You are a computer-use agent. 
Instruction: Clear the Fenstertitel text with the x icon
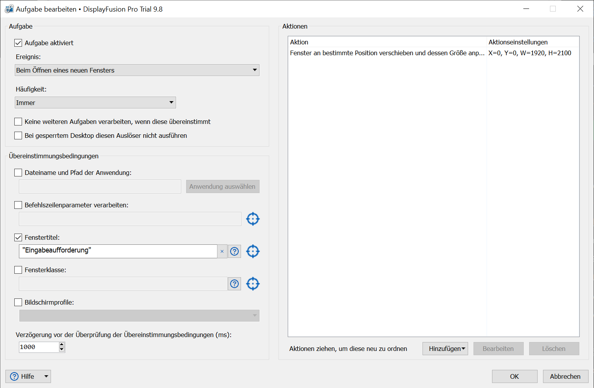click(x=222, y=251)
